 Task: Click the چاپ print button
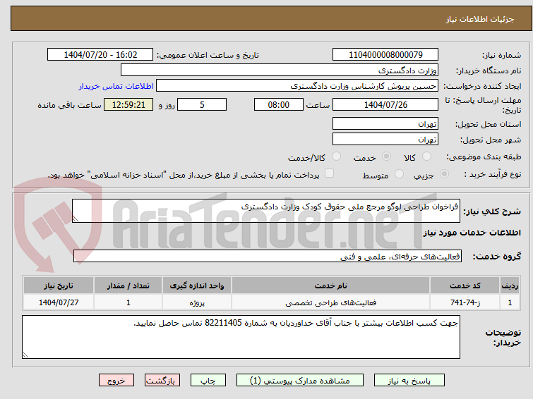point(208,381)
